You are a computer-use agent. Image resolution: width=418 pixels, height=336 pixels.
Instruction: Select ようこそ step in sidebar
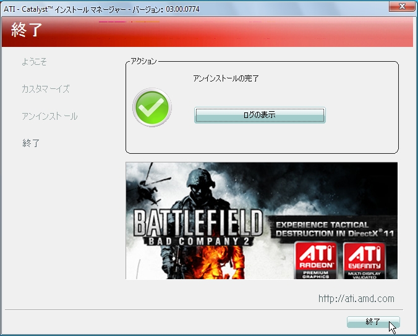(x=34, y=62)
